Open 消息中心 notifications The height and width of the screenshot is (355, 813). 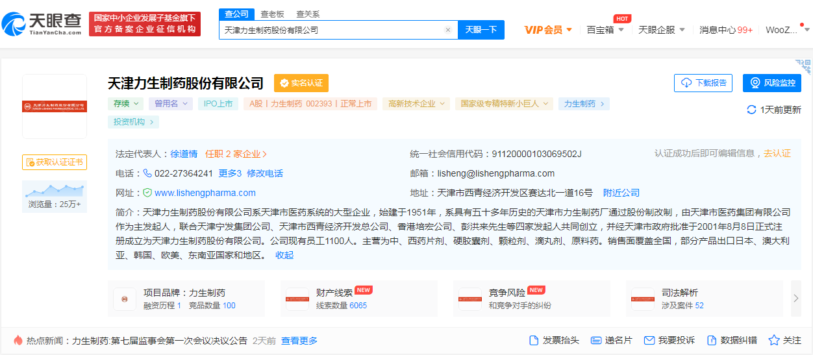tap(726, 30)
